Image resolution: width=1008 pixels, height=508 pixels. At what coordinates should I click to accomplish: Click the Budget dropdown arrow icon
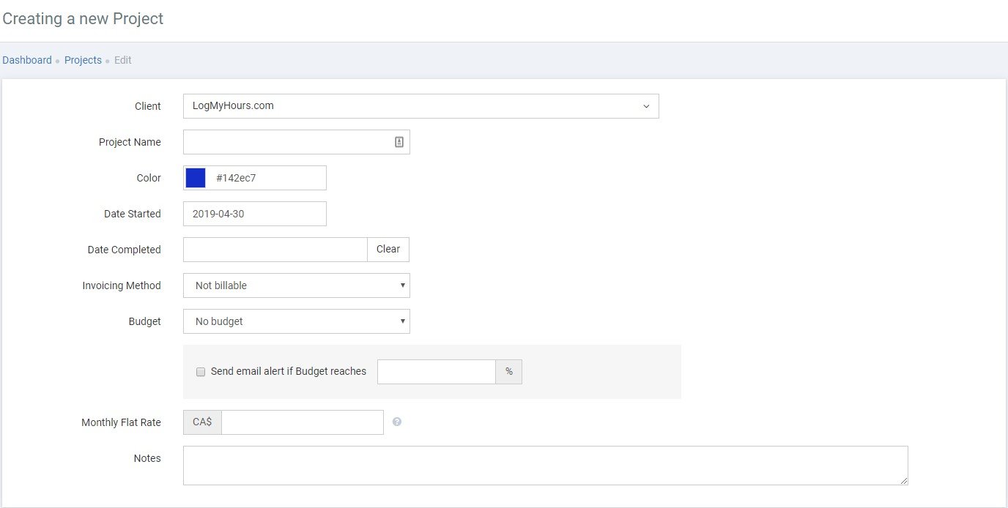click(402, 321)
